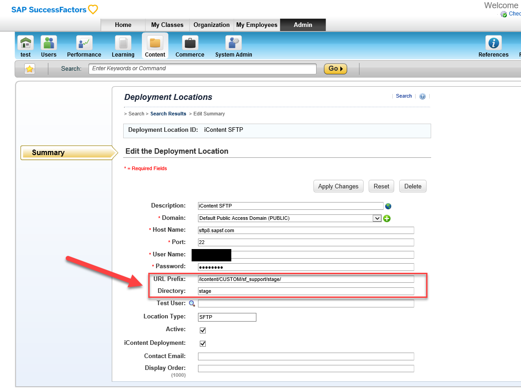521x390 pixels.
Task: Click the Display Order input field
Action: tap(306, 369)
